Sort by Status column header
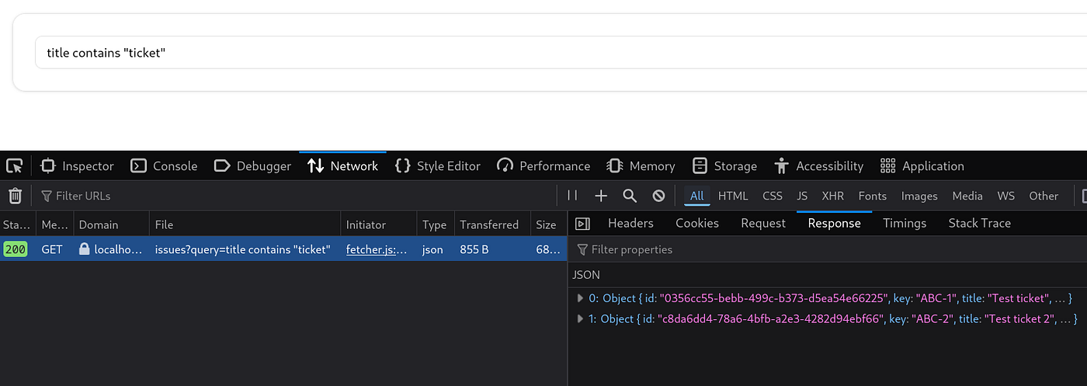Screen dimensions: 1087x386 [17, 224]
